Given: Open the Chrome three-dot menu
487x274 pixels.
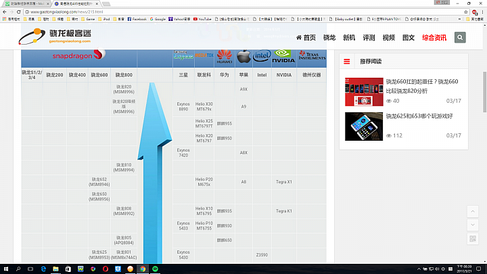Looking at the screenshot, I should pyautogui.click(x=482, y=12).
